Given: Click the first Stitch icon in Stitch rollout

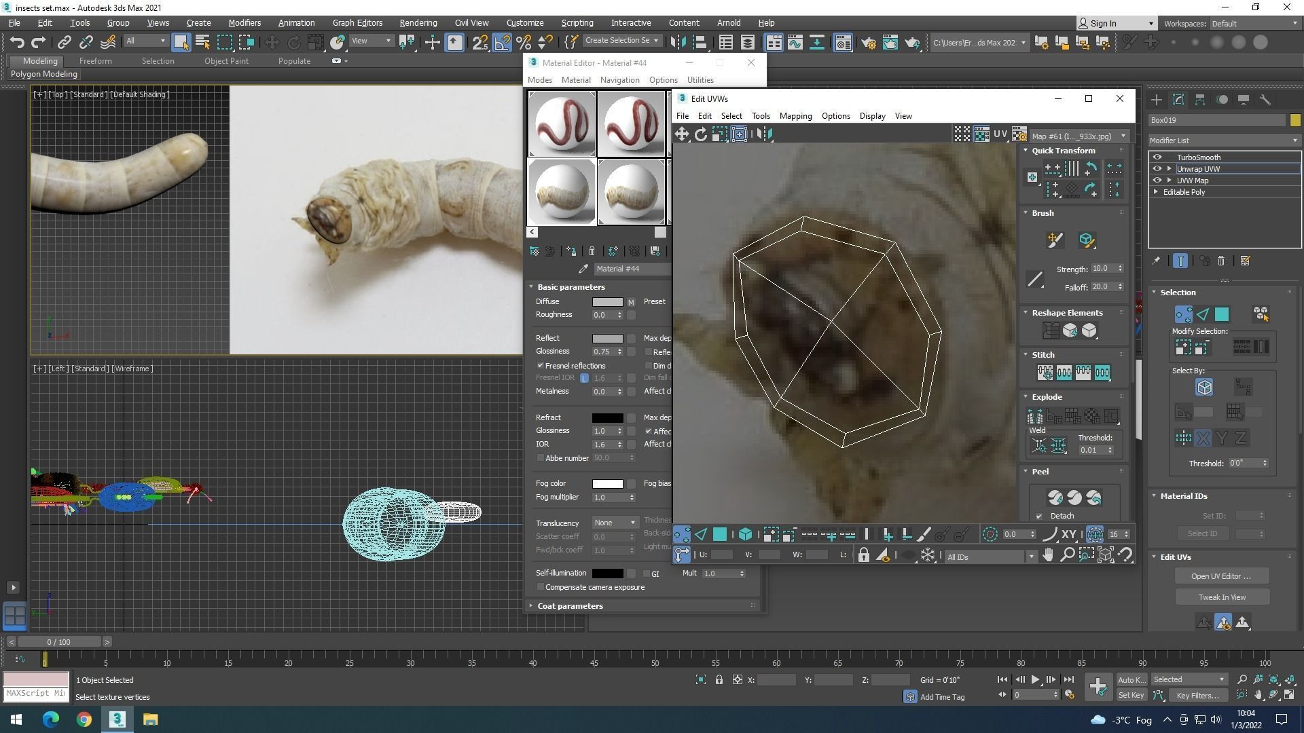Looking at the screenshot, I should click(x=1045, y=373).
